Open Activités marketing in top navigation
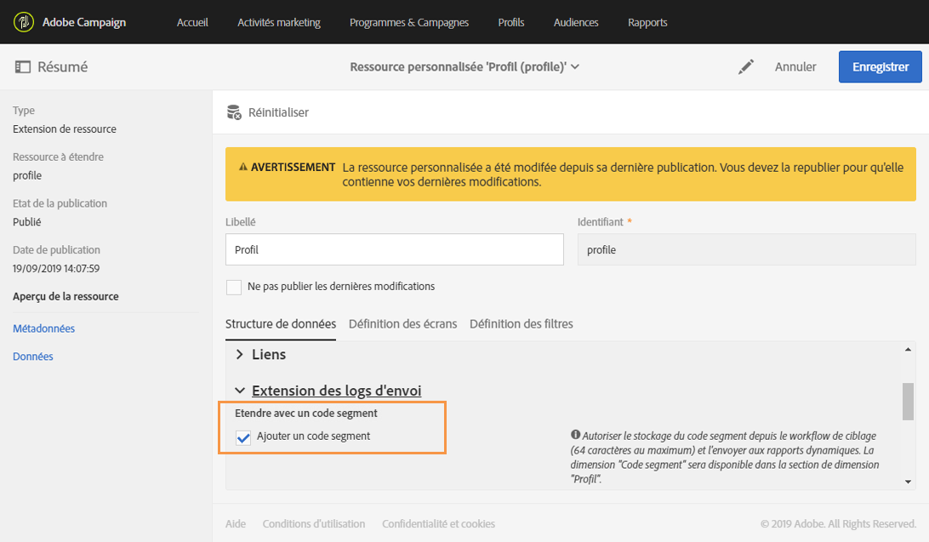The image size is (929, 542). (279, 22)
